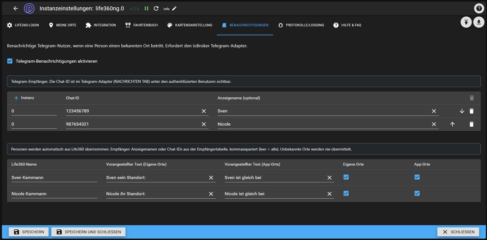The image size is (487, 240).
Task: Add a new Telegram recipient row
Action: click(x=16, y=98)
